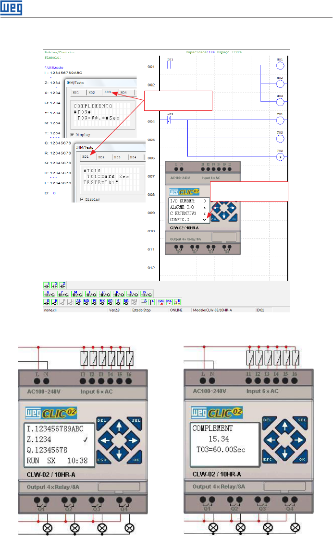This screenshot has width=333, height=536.
Task: Toggle Display checkbox in TESTE#T01# text dialog
Action: (82, 199)
